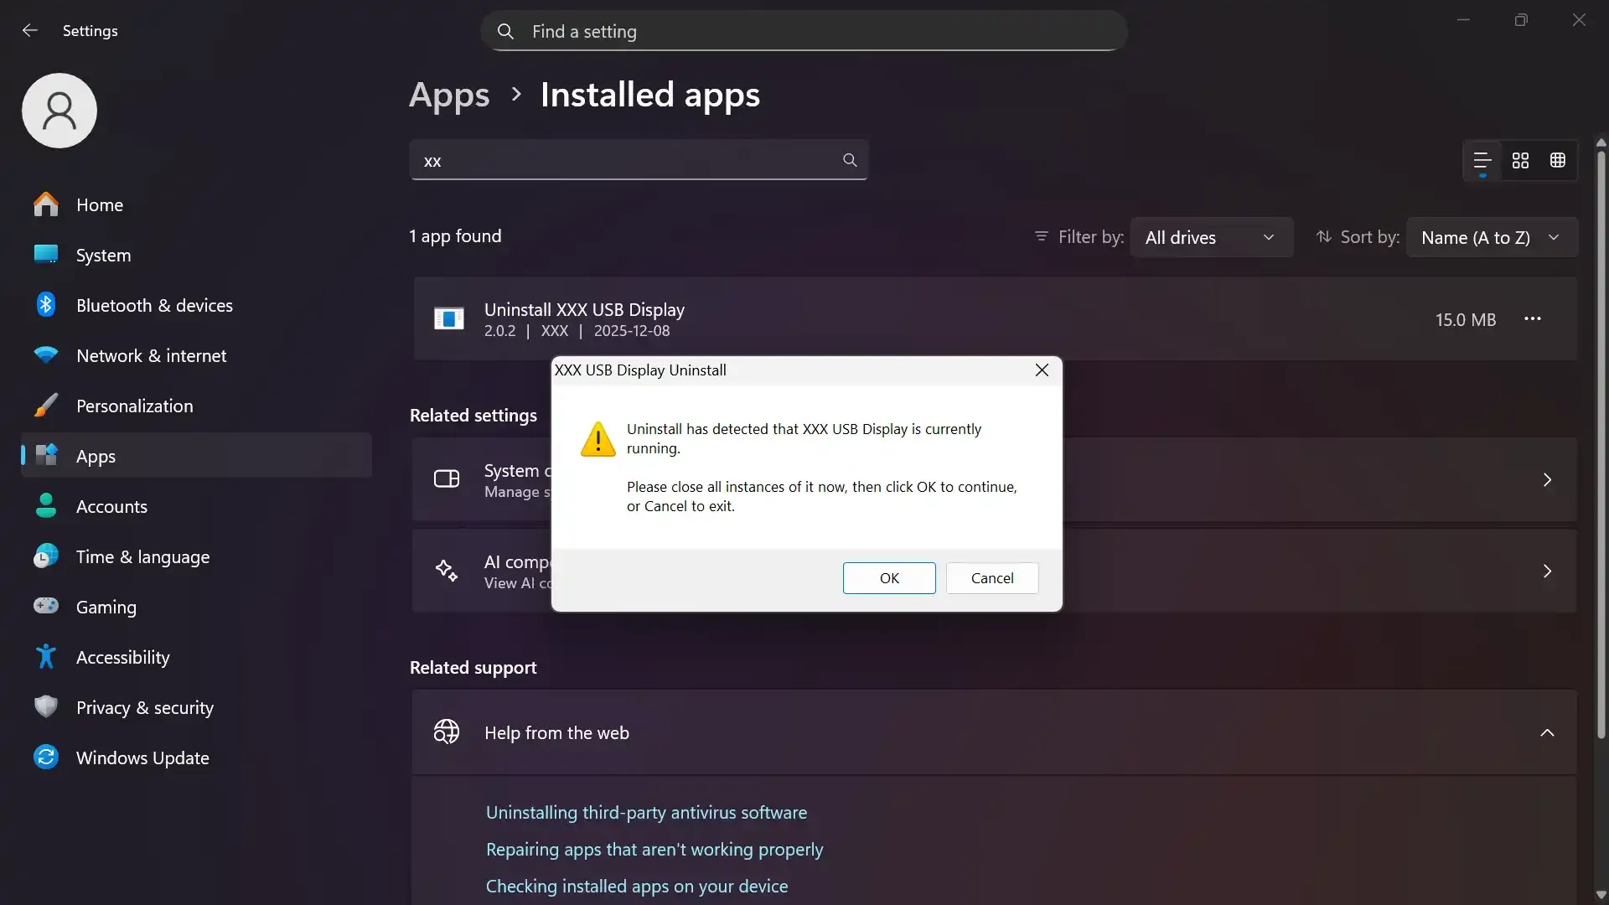Expand the System components row
The height and width of the screenshot is (905, 1609).
coord(1547,479)
